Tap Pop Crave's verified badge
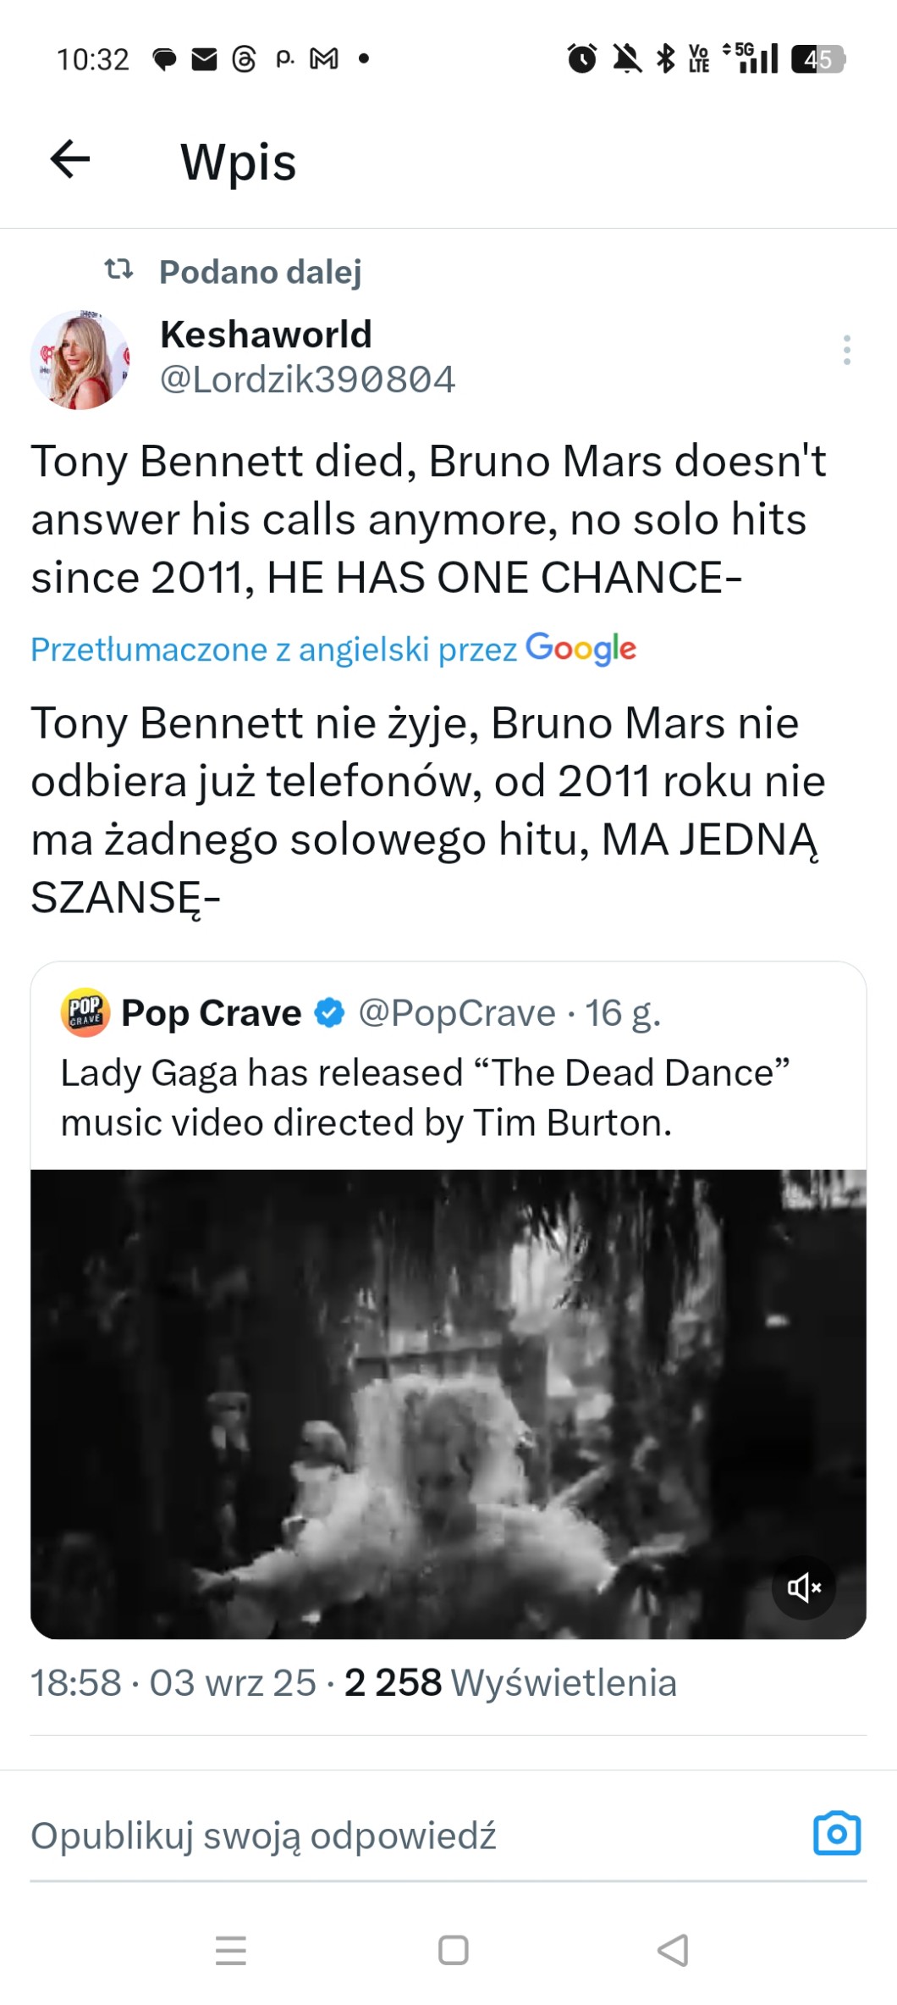This screenshot has width=897, height=2005. 329,1012
